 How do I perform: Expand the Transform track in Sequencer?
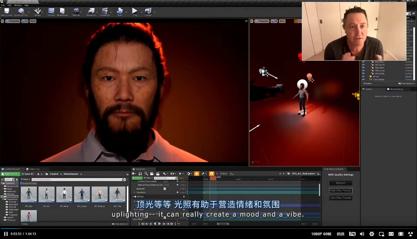(134, 193)
